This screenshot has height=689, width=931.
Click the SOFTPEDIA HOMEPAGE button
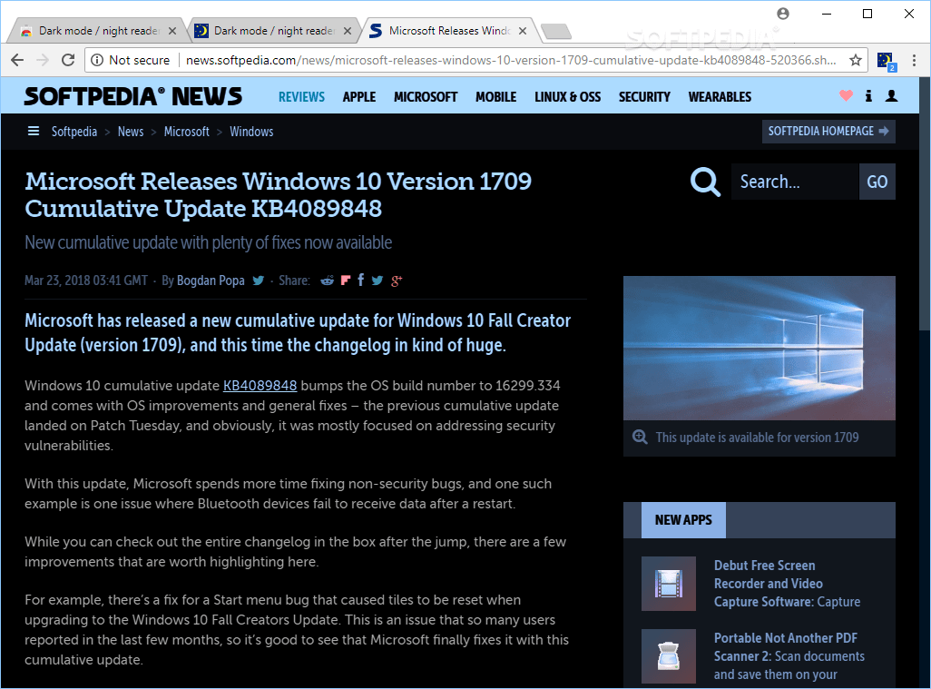(828, 132)
